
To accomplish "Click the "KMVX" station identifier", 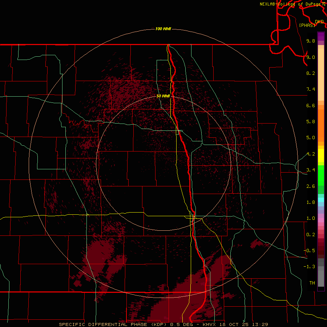I will 209,324.
